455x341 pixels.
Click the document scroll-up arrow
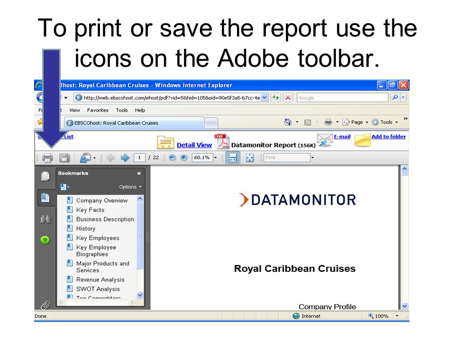[404, 169]
